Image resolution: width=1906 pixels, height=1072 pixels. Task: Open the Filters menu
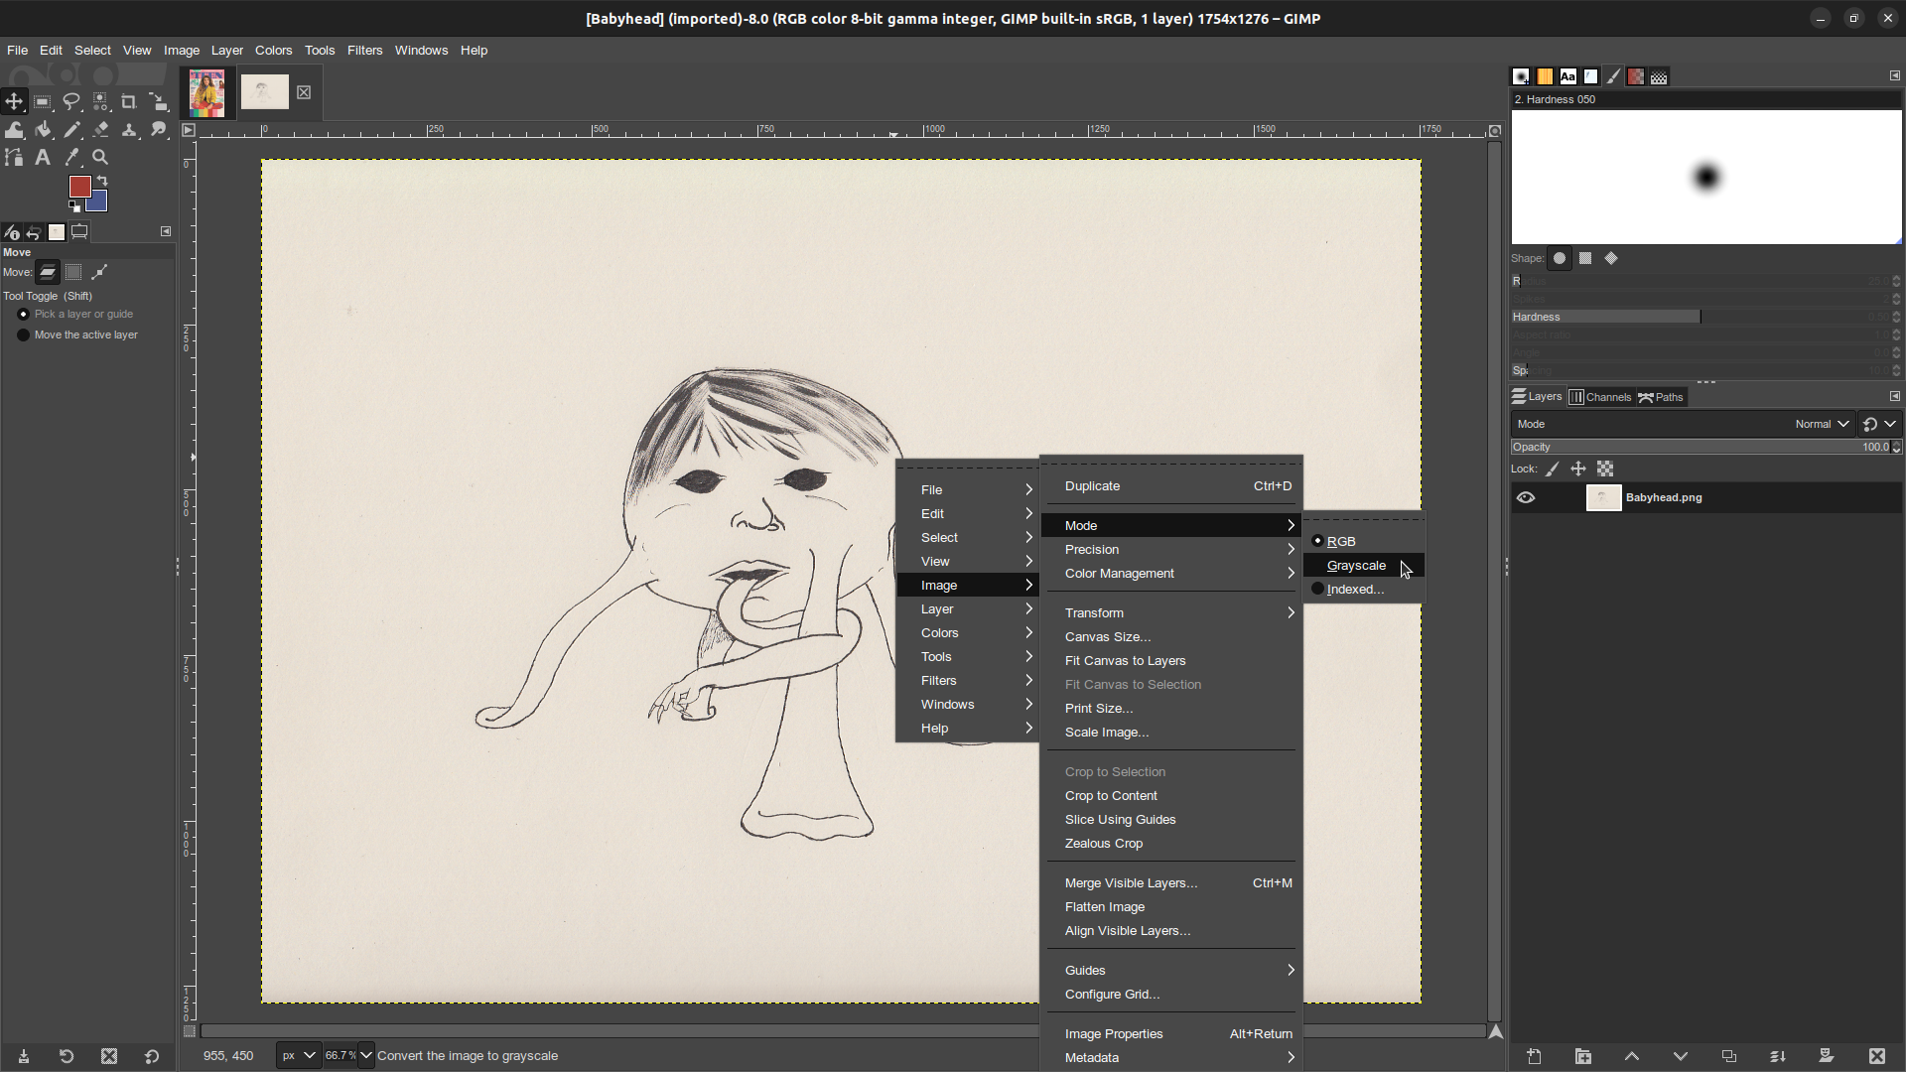(364, 50)
